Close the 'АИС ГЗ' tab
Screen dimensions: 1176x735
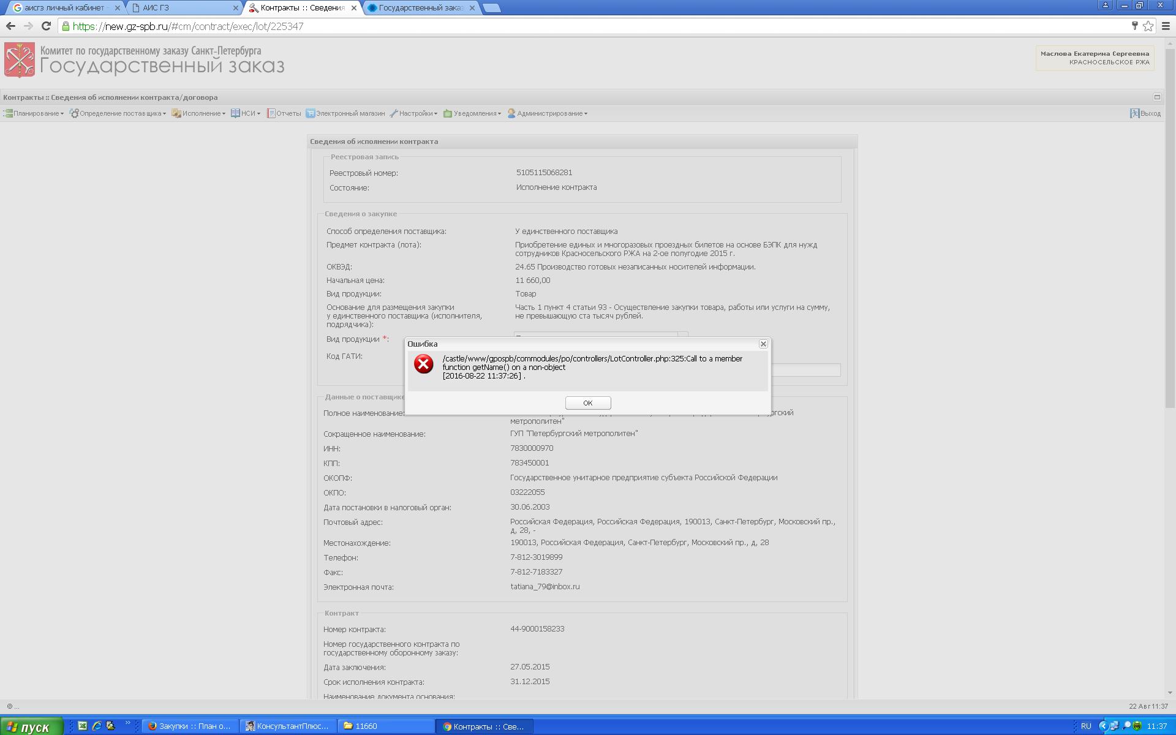click(236, 8)
